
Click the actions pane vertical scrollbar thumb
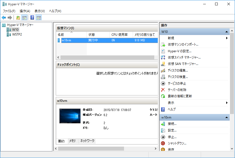[x=232, y=73]
